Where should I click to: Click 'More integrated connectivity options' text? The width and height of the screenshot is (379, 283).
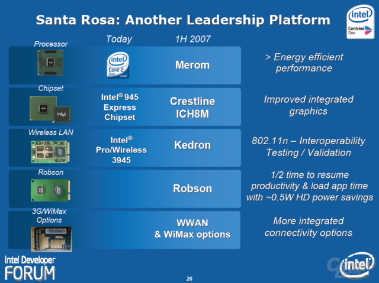[x=309, y=227]
